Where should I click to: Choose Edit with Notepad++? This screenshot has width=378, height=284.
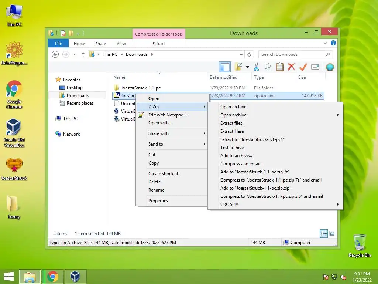(x=173, y=115)
